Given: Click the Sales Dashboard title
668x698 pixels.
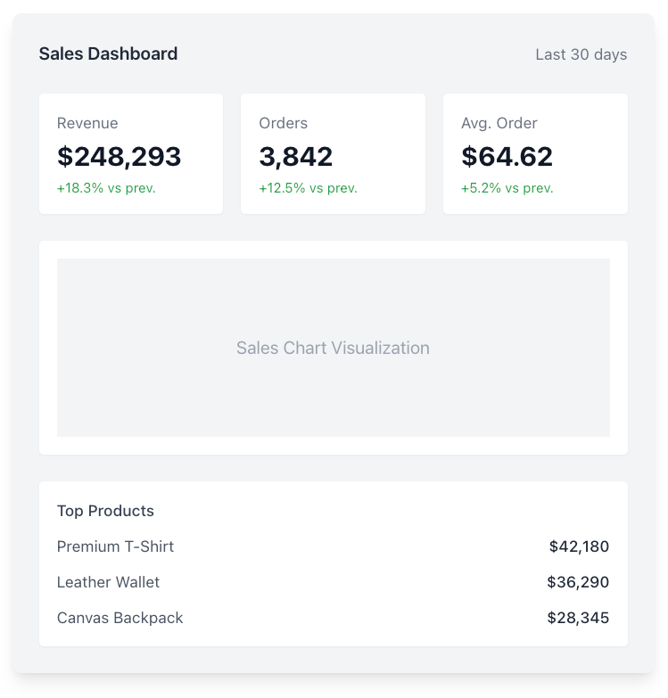Looking at the screenshot, I should [108, 53].
